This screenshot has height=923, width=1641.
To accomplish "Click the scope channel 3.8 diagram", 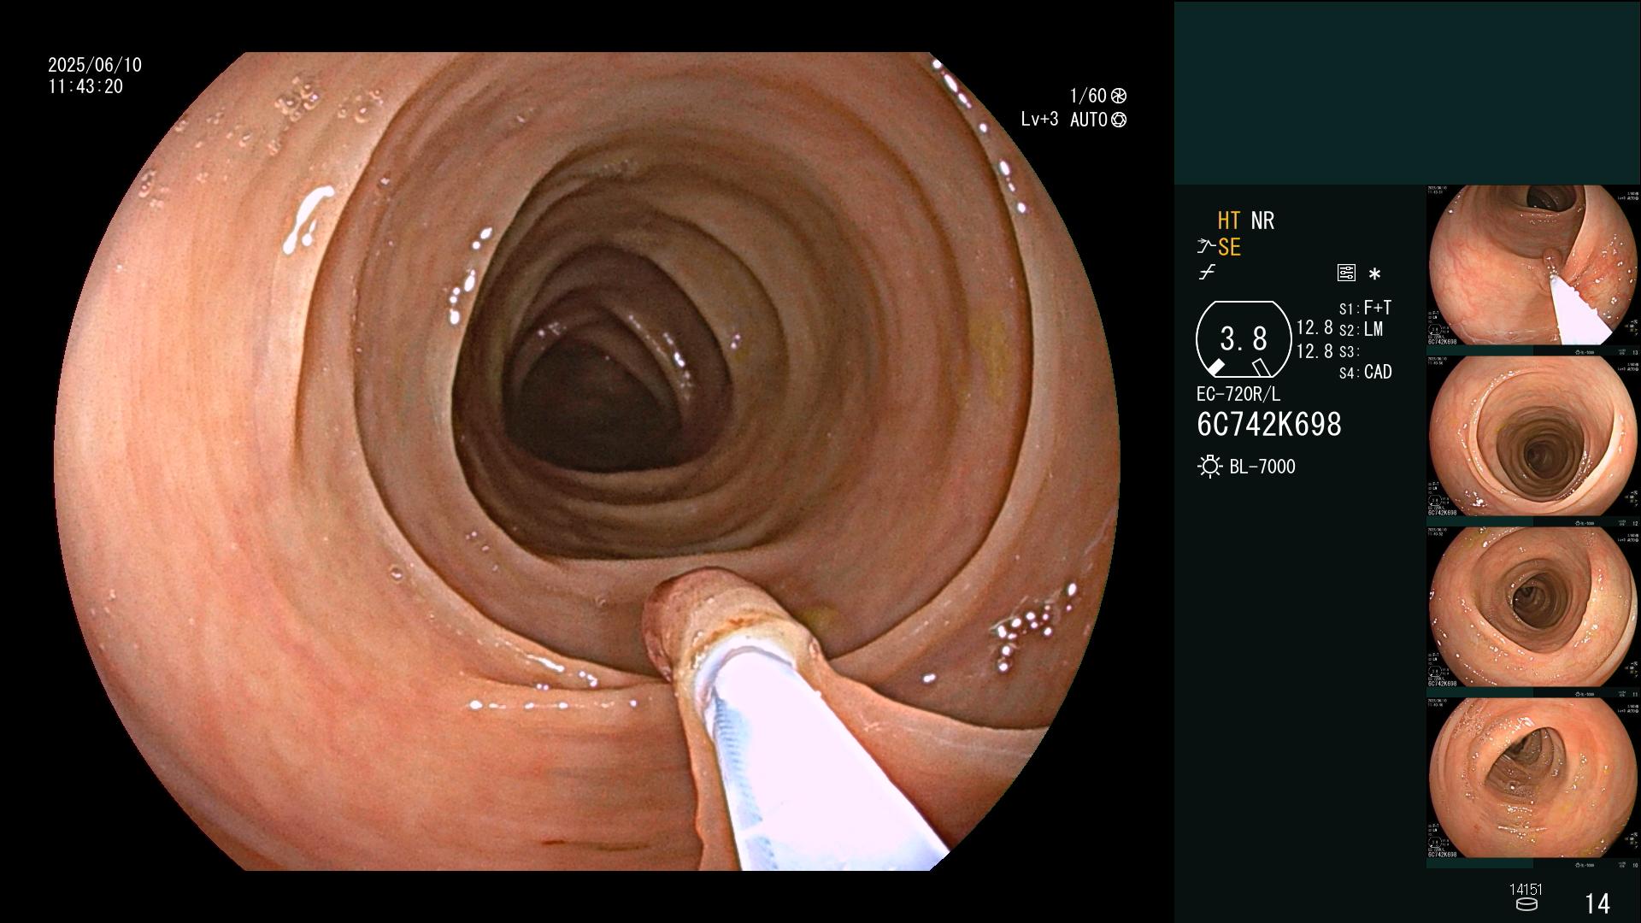I will pyautogui.click(x=1243, y=339).
